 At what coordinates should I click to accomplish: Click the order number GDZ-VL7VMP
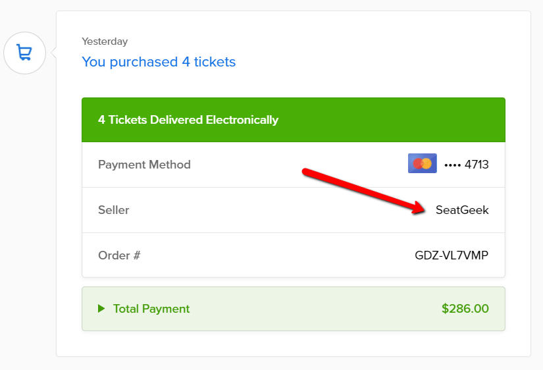pyautogui.click(x=452, y=255)
